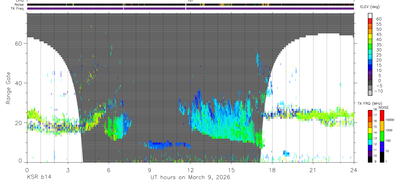Viewport: 398px width, 184px height.
Task: Select the red top segment of NOISE colorbar
Action: [x=381, y=116]
